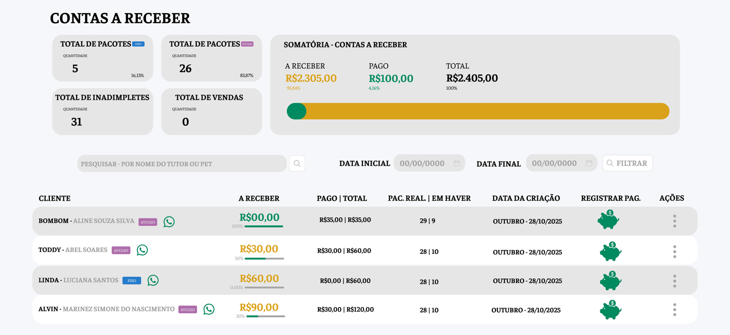Expand the three-dot menu for Toddy
The image size is (730, 335).
tap(674, 251)
